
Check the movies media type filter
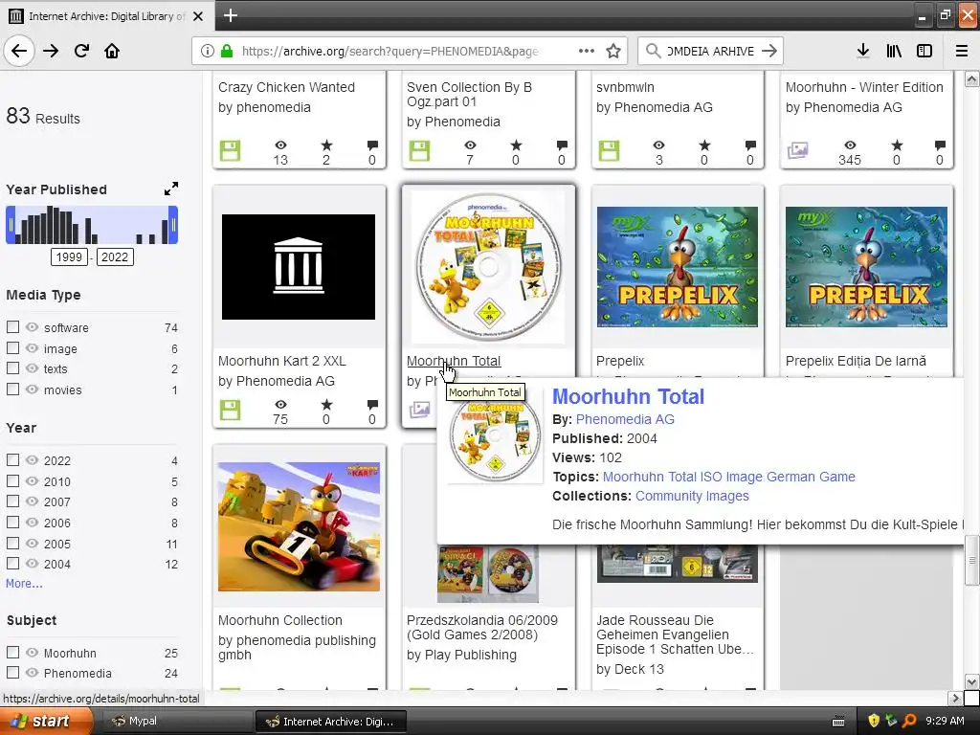tap(12, 389)
